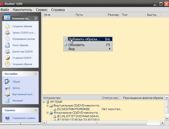The height and width of the screenshot is (129, 169).
Task: Open the Общие settings icon
Action: pos(7,82)
